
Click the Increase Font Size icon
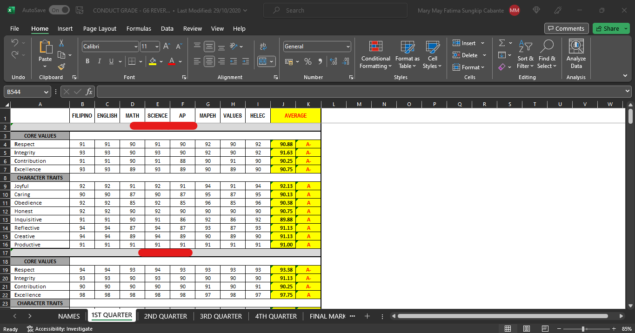coord(167,47)
